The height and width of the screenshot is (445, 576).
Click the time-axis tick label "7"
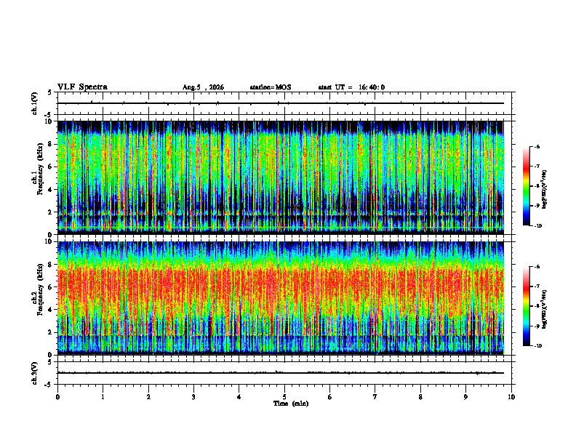(x=375, y=397)
